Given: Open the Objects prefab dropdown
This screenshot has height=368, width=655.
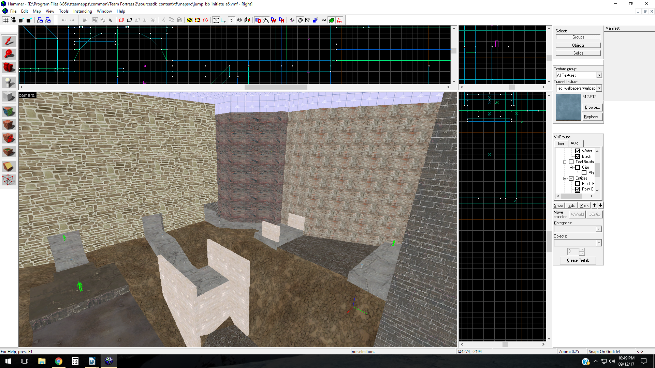Looking at the screenshot, I should pyautogui.click(x=599, y=243).
